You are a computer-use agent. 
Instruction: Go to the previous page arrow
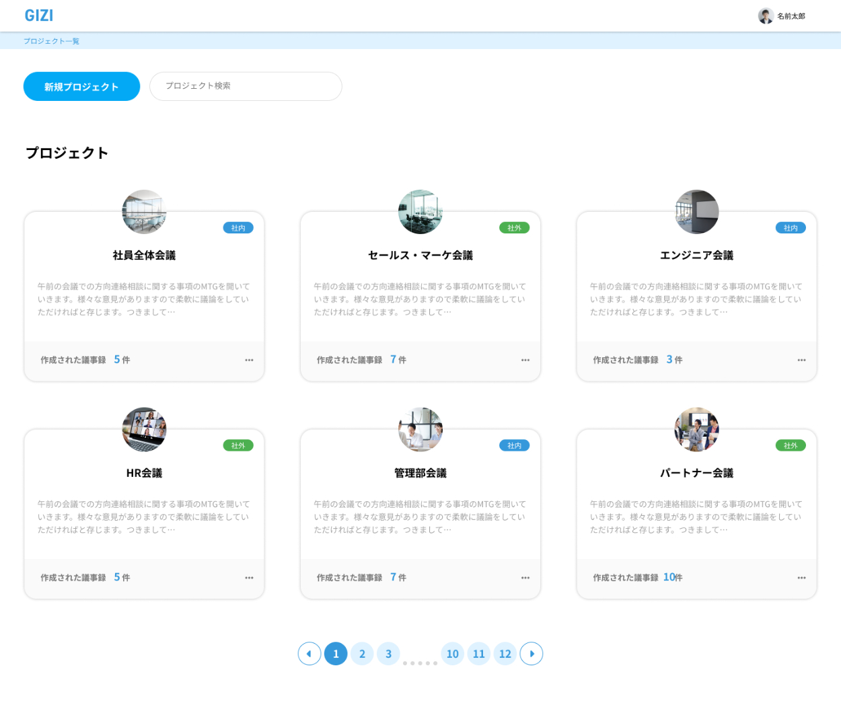coord(309,654)
